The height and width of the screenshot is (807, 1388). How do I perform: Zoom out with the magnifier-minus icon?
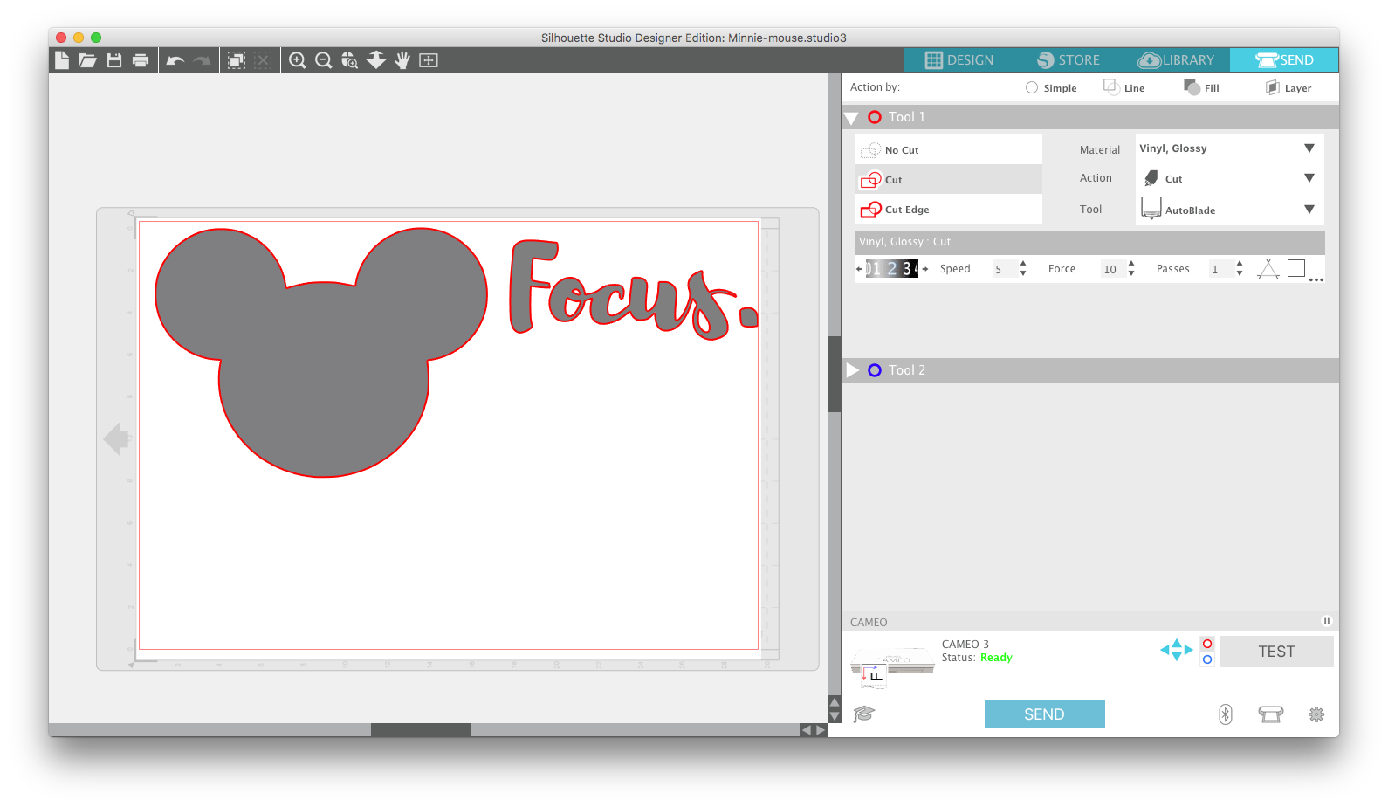coord(324,60)
